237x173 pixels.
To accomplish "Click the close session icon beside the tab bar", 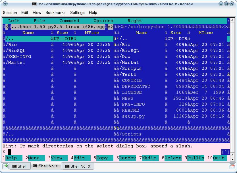I will point(232,166).
